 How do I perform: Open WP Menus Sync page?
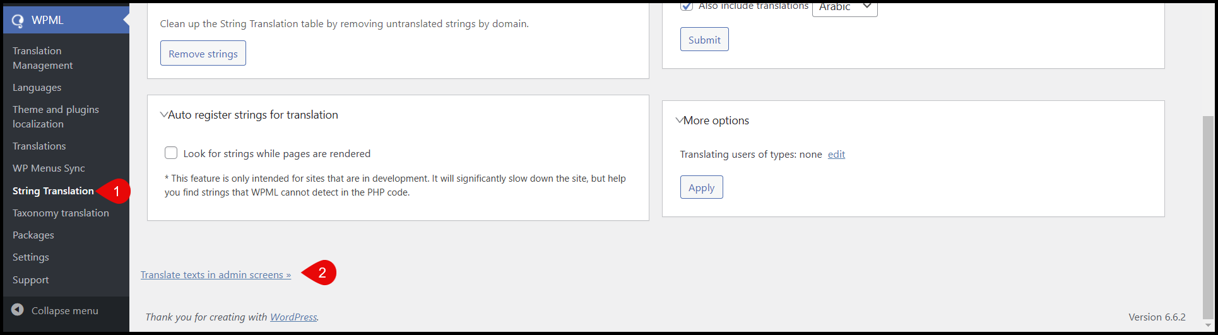[49, 168]
